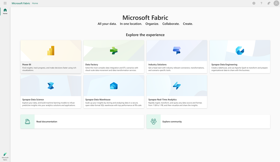Screen dimensions: 280x162
Task: Click the Microsoft Fabric logo in the sidebar
Action: coord(5,154)
